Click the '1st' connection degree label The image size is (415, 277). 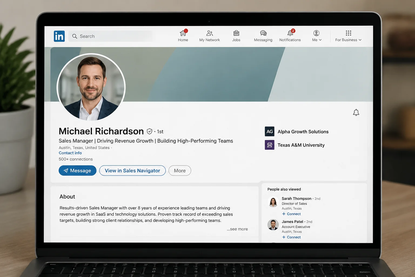point(160,132)
